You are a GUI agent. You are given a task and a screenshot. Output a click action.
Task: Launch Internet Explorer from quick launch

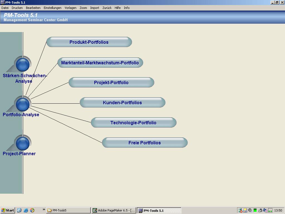pos(26,210)
